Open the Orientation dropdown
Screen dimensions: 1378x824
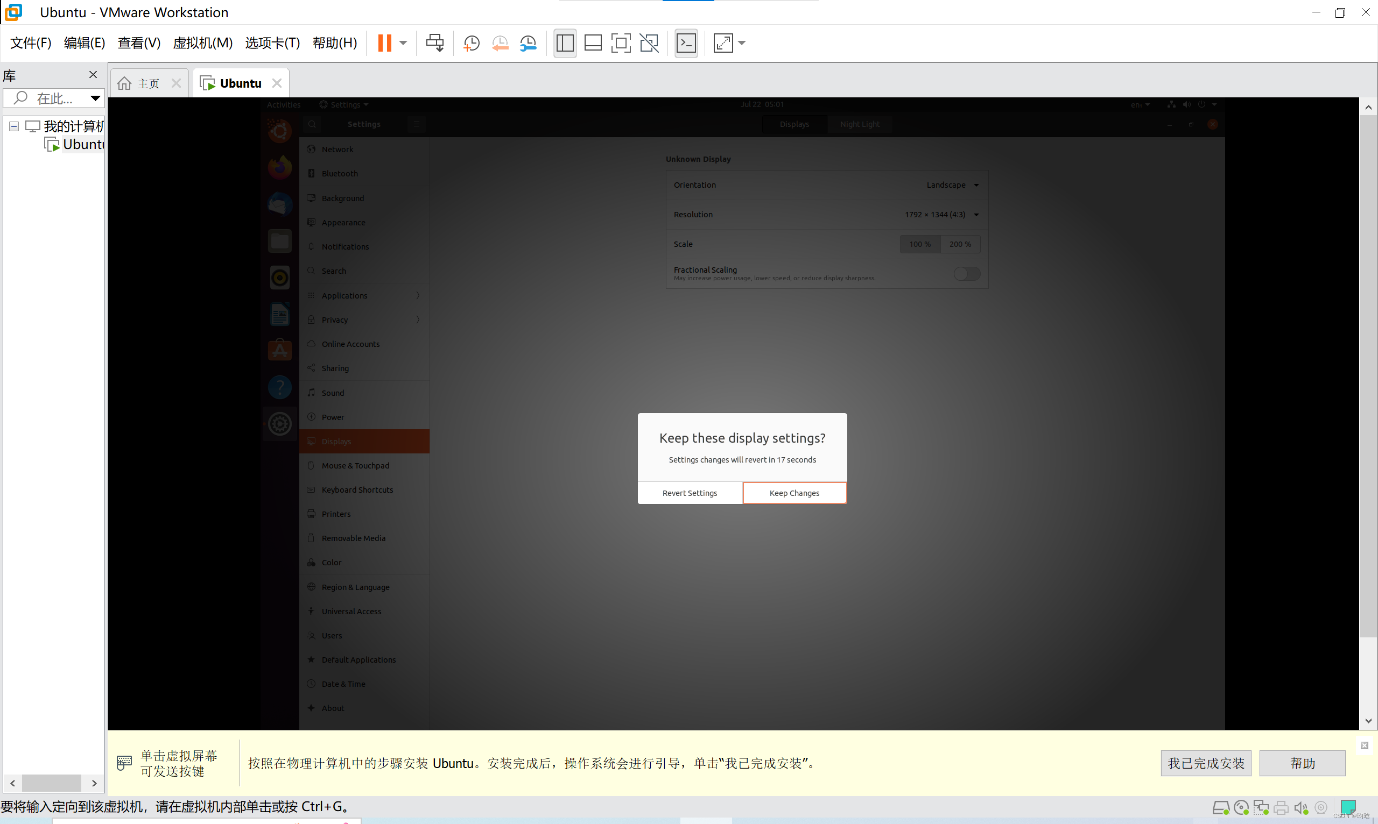(952, 185)
